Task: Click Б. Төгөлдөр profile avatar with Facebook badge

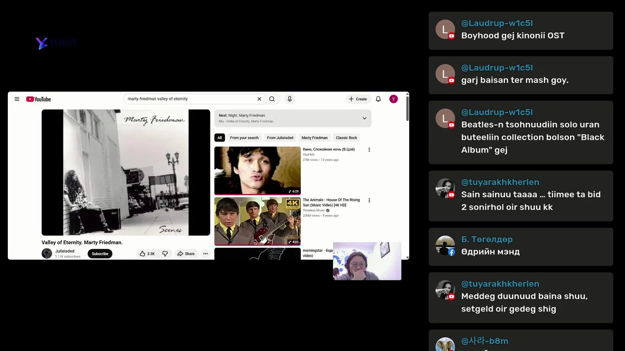Action: pos(445,246)
